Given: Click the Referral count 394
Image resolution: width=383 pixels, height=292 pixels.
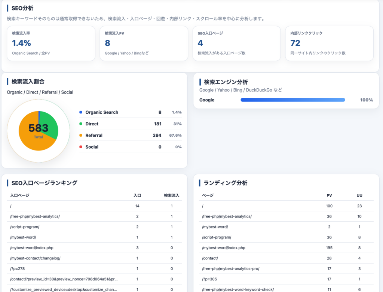Looking at the screenshot, I should click(157, 135).
